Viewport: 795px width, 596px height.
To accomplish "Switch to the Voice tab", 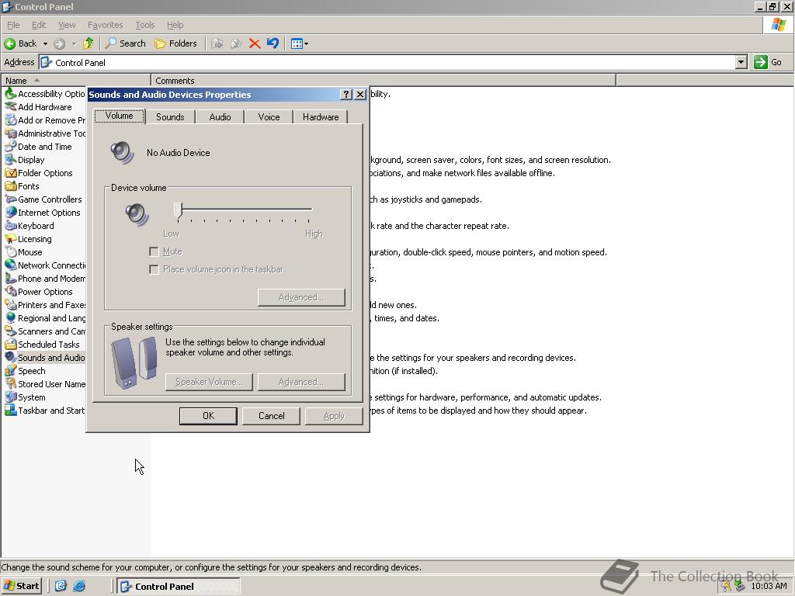I will pos(269,117).
